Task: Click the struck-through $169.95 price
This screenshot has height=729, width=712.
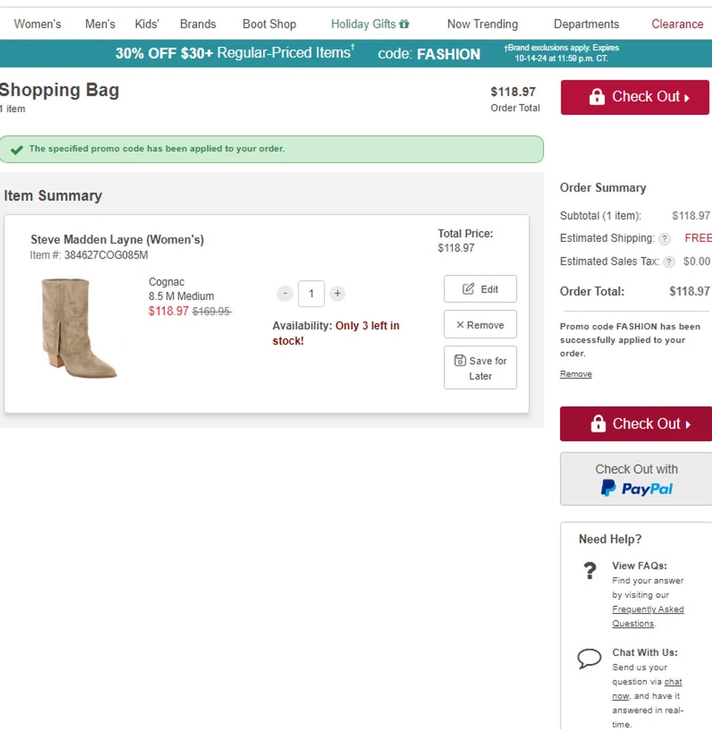Action: click(212, 312)
